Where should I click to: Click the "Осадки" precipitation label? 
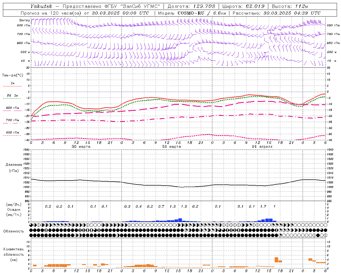(x=14, y=210)
